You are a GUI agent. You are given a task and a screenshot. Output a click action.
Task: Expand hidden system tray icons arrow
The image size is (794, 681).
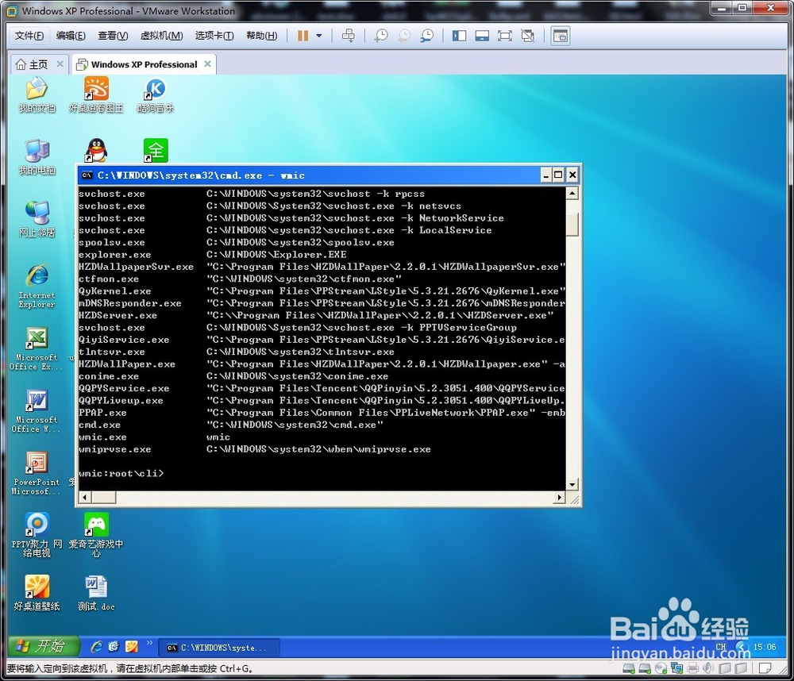click(x=742, y=647)
